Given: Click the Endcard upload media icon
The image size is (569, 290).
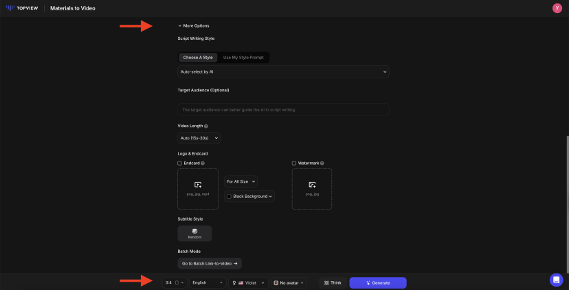Looking at the screenshot, I should pos(198,185).
